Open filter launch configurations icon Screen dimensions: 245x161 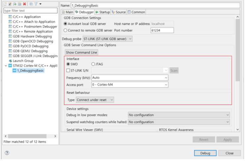pyautogui.click(x=36, y=4)
